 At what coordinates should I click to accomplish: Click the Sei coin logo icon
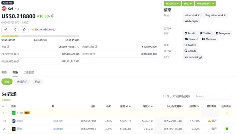[x=4, y=9]
